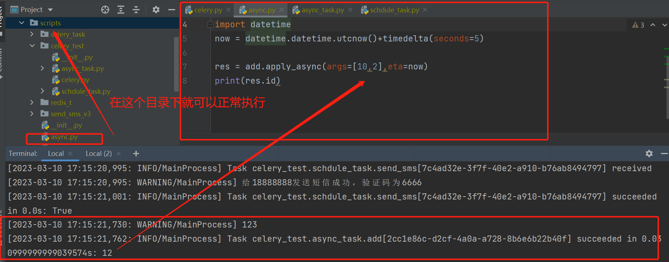The image size is (669, 262).
Task: Open async_task.py in project tree
Action: 82,68
